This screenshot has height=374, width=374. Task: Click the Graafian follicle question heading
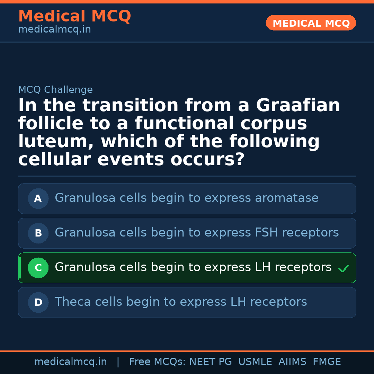point(179,132)
